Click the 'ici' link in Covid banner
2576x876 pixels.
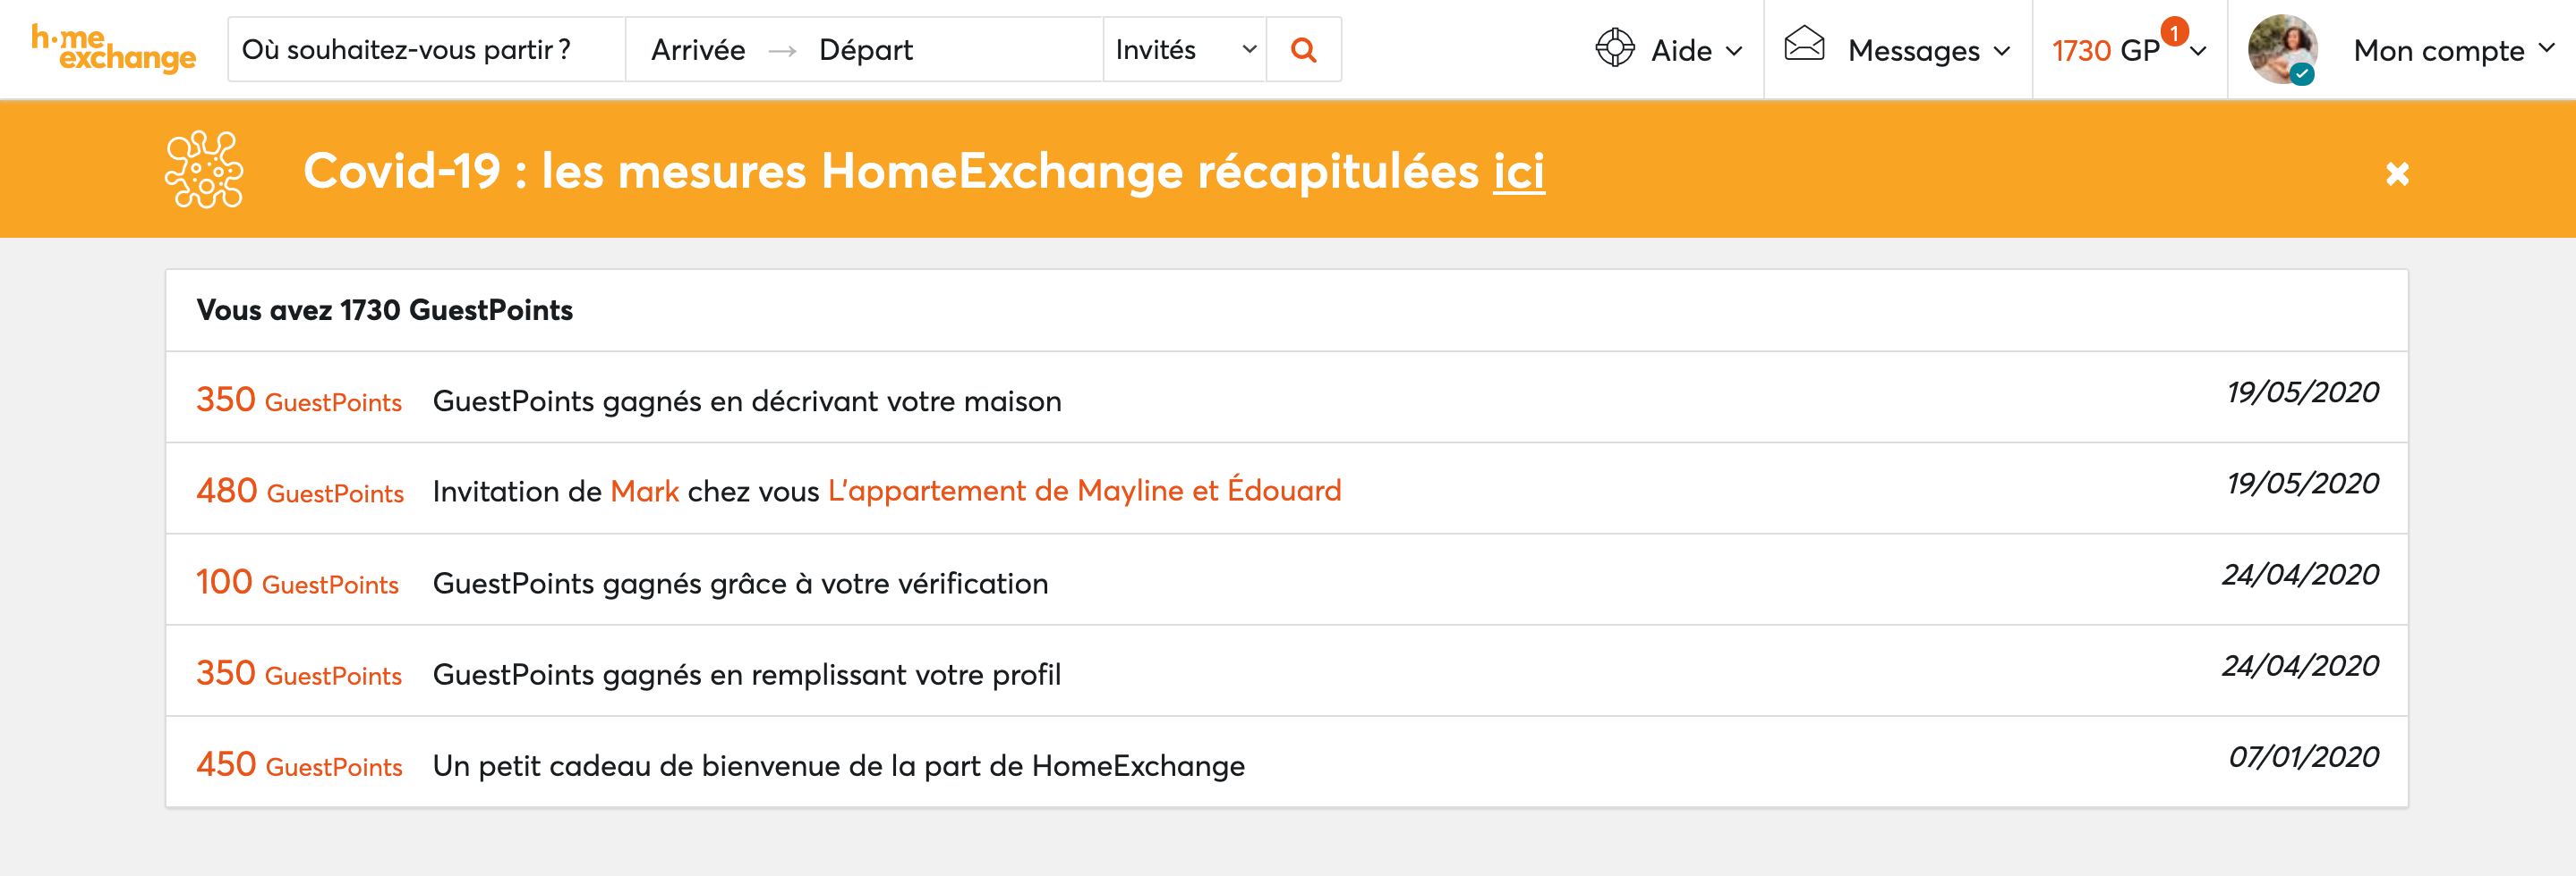(x=1518, y=172)
